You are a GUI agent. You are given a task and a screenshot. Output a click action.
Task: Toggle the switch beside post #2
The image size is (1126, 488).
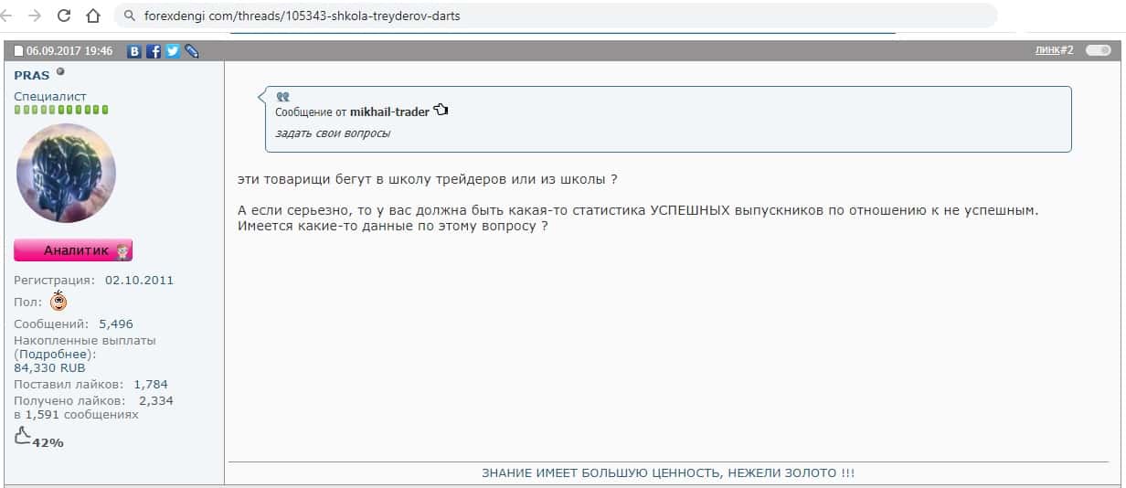point(1098,50)
